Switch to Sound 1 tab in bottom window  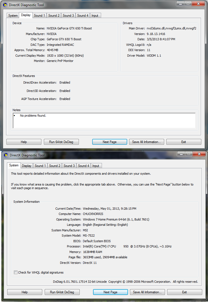(40, 166)
